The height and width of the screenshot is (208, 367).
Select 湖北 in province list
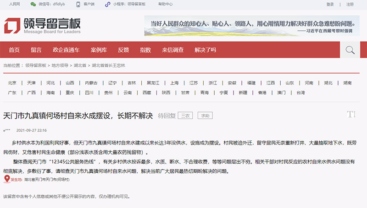coord(328,83)
